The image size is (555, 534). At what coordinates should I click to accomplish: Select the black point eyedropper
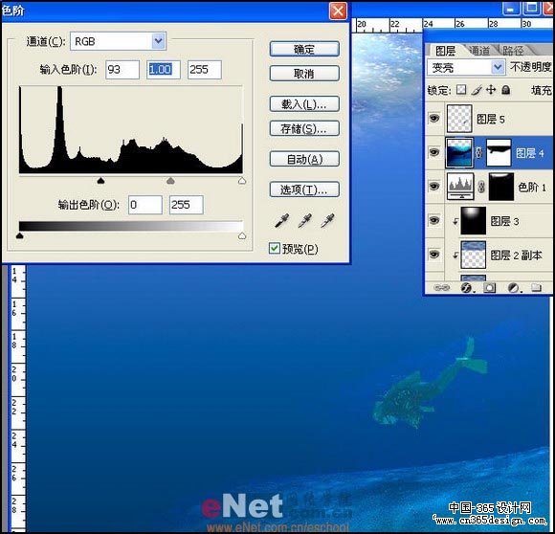tap(282, 220)
